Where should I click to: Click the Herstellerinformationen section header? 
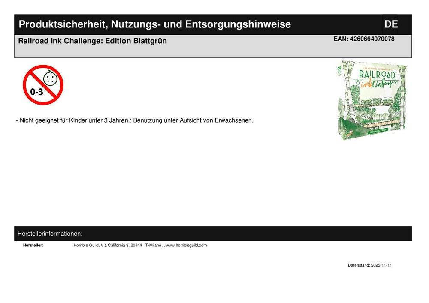click(x=50, y=234)
